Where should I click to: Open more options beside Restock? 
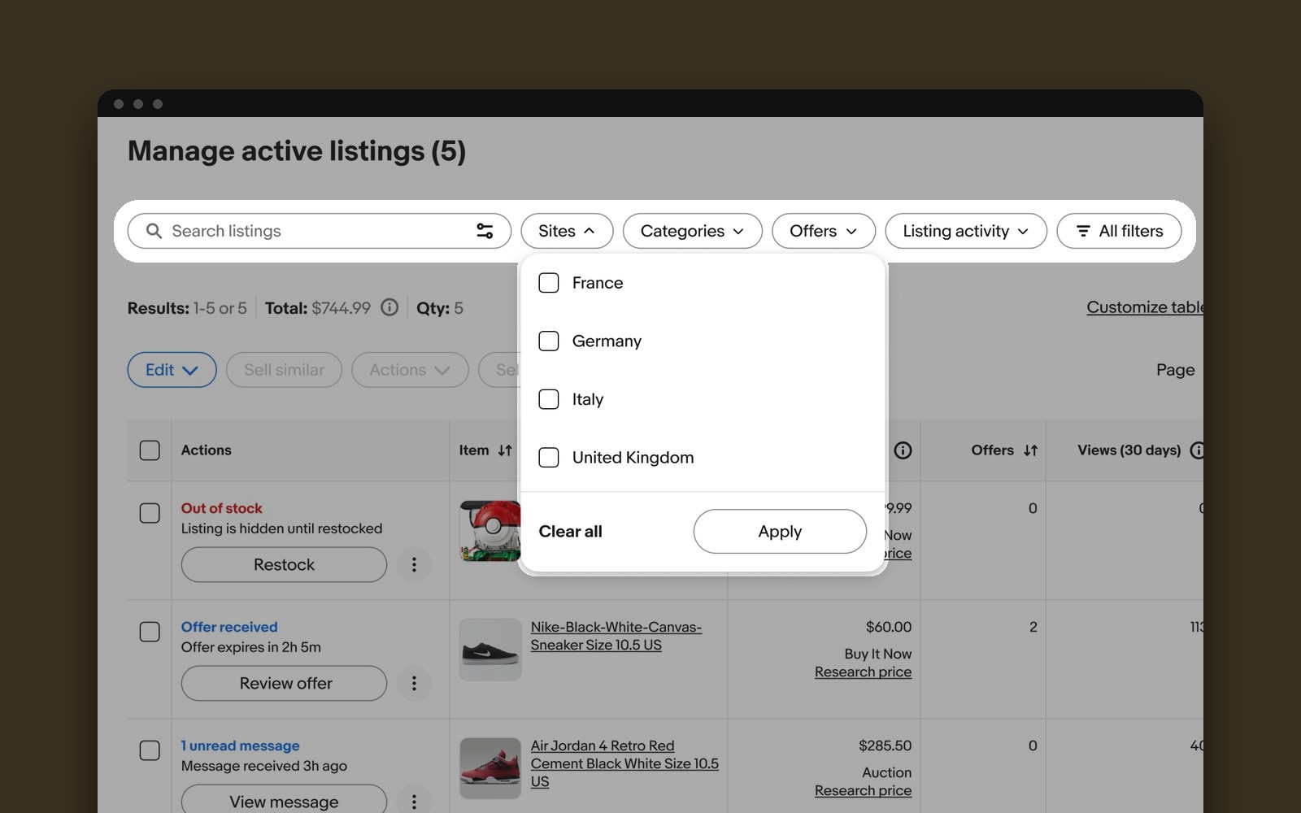tap(414, 564)
